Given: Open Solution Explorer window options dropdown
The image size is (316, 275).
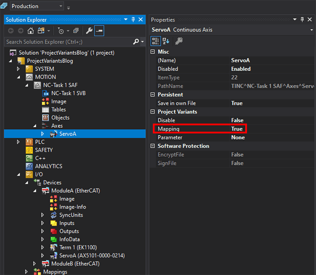Looking at the screenshot, I should [x=126, y=20].
